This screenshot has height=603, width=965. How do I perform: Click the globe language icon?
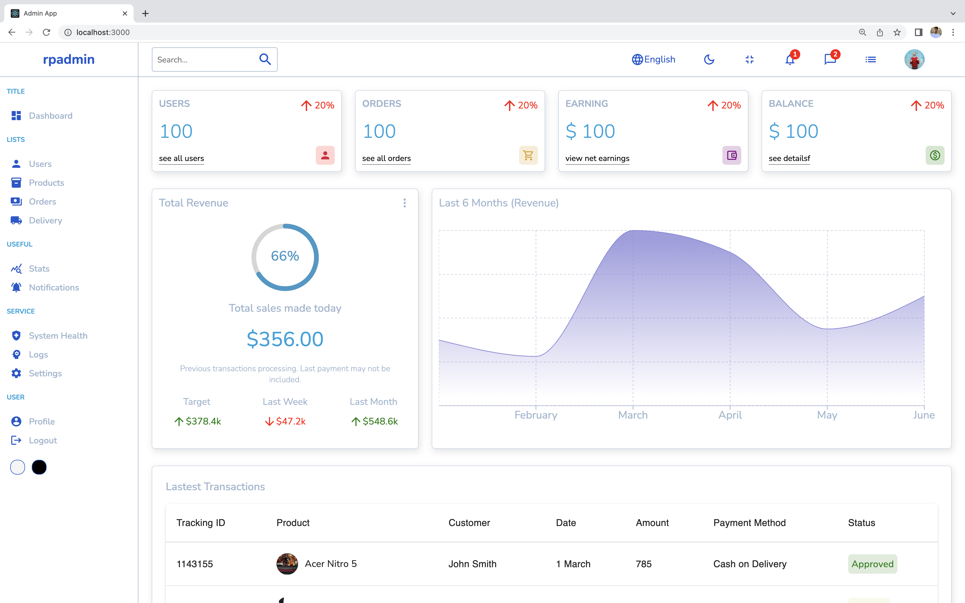(637, 59)
